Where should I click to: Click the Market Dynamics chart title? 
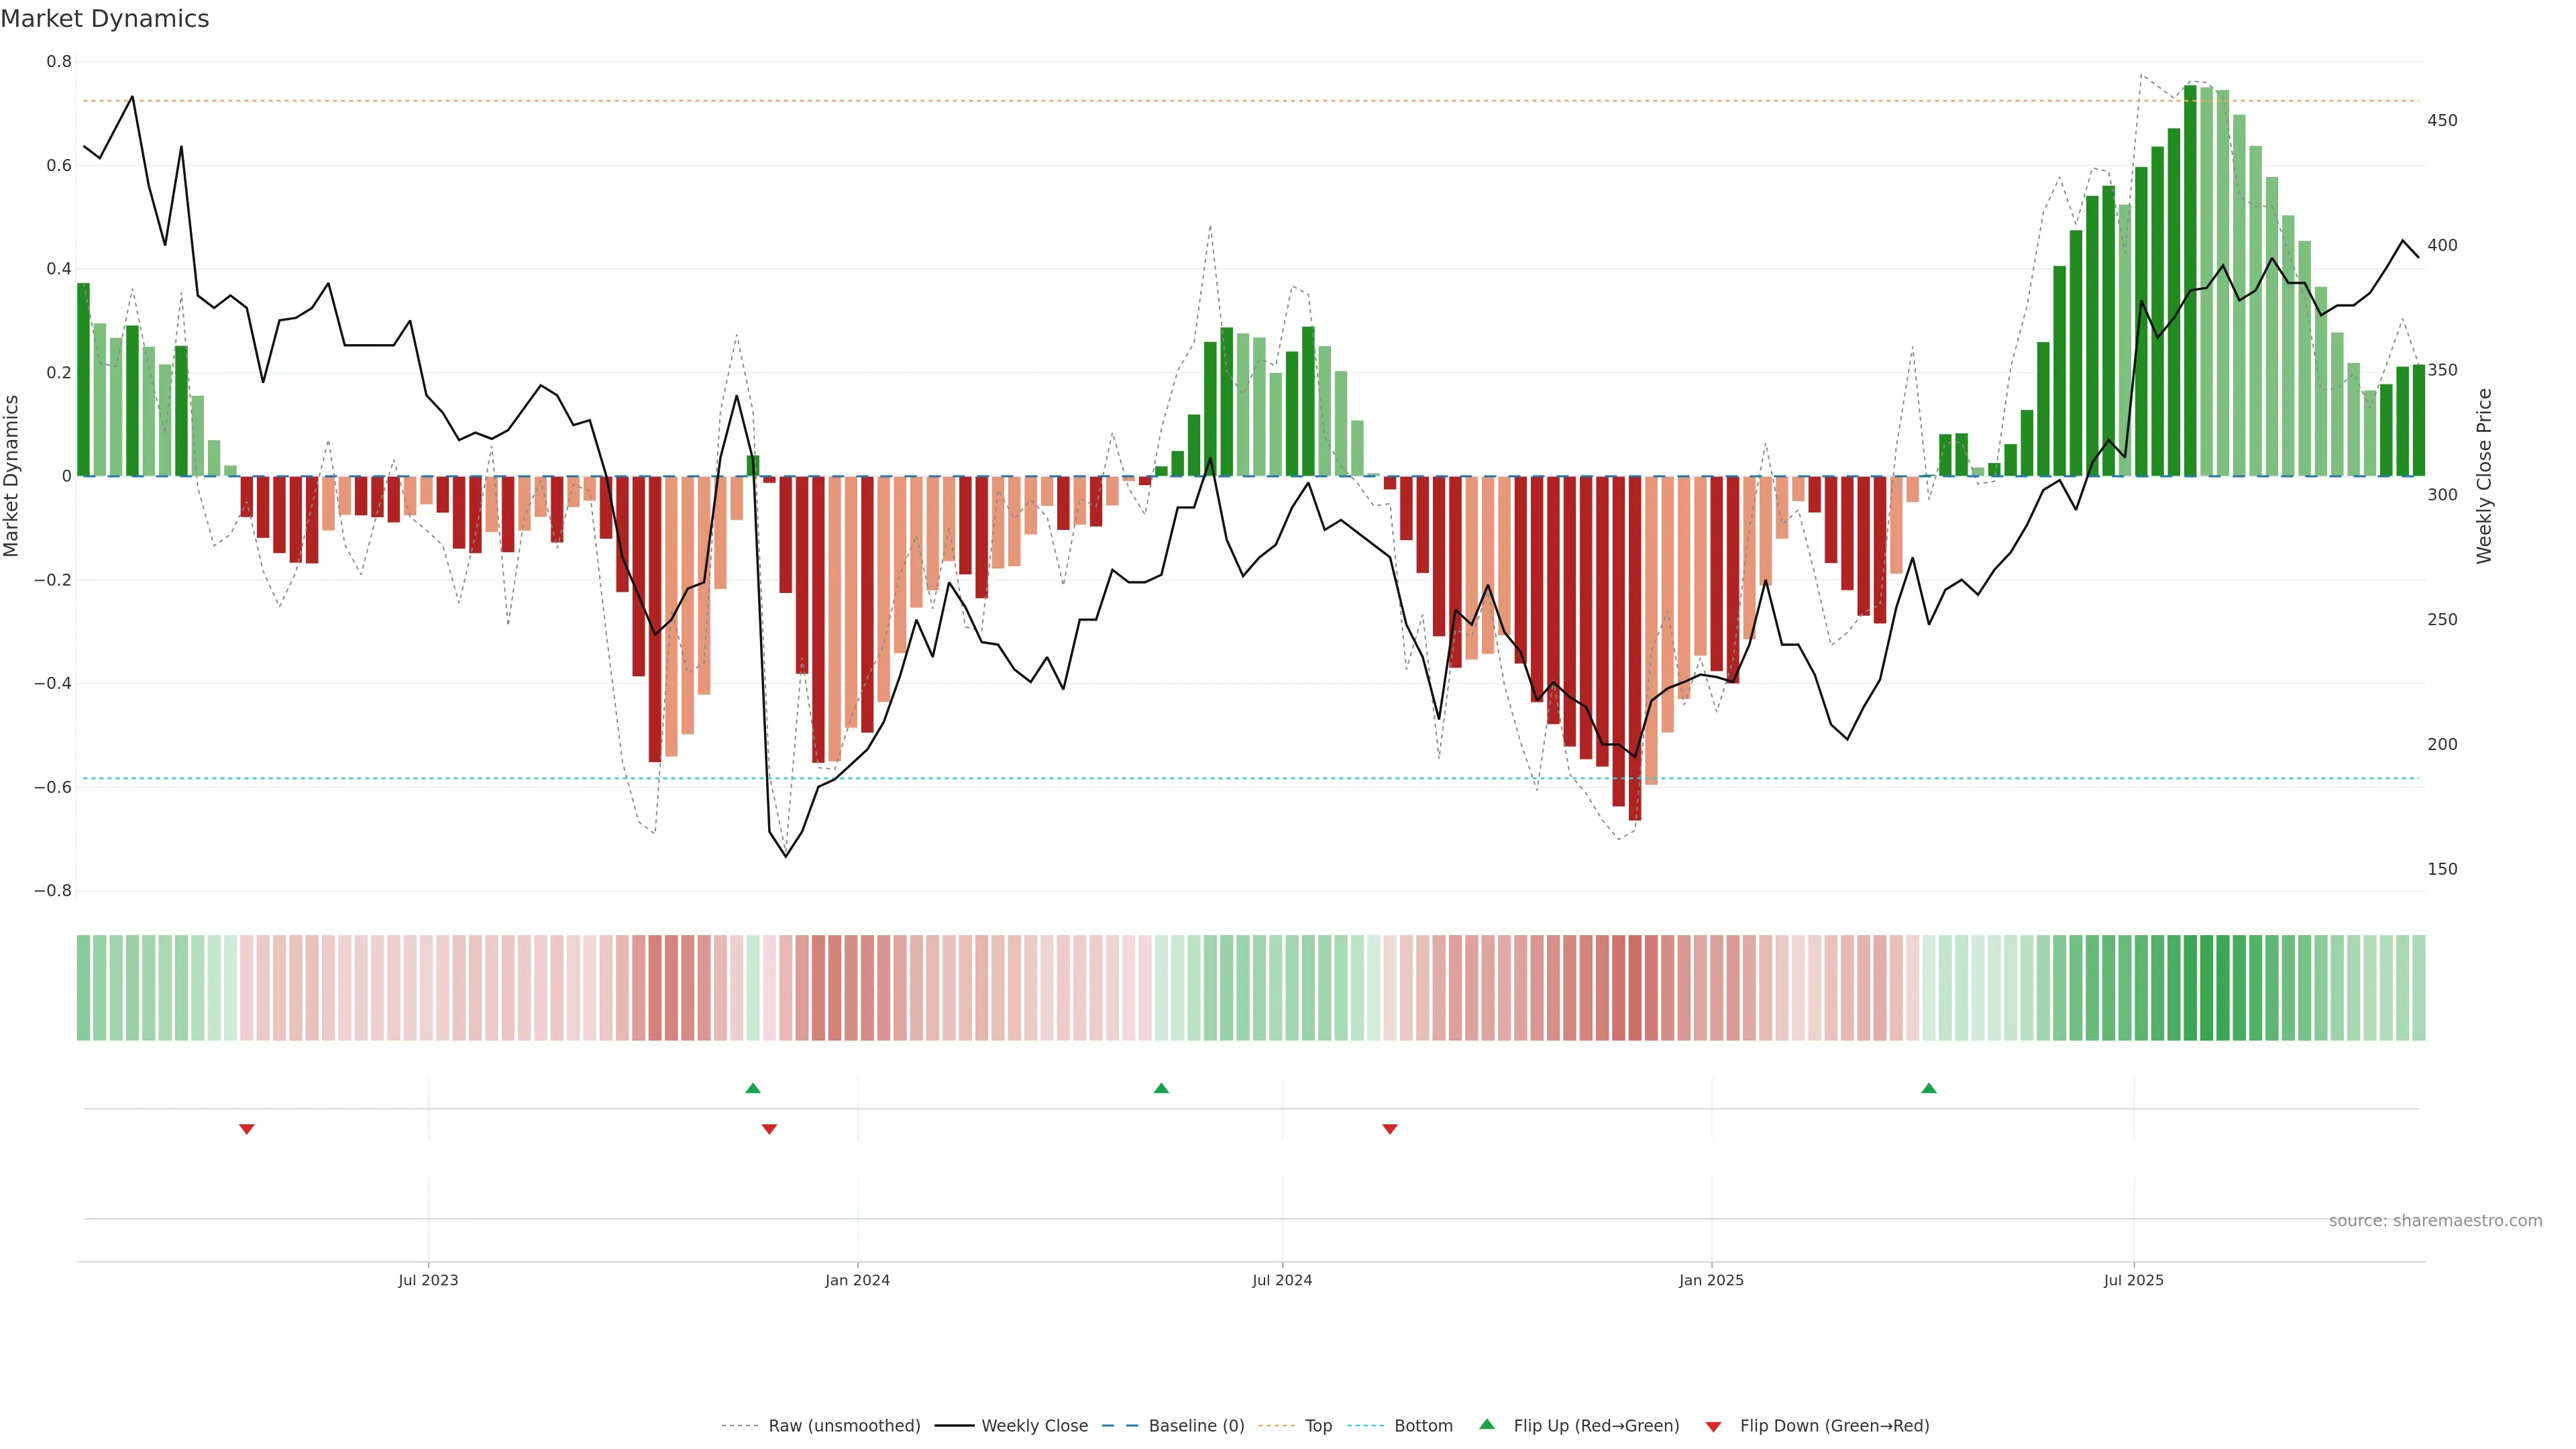(105, 19)
